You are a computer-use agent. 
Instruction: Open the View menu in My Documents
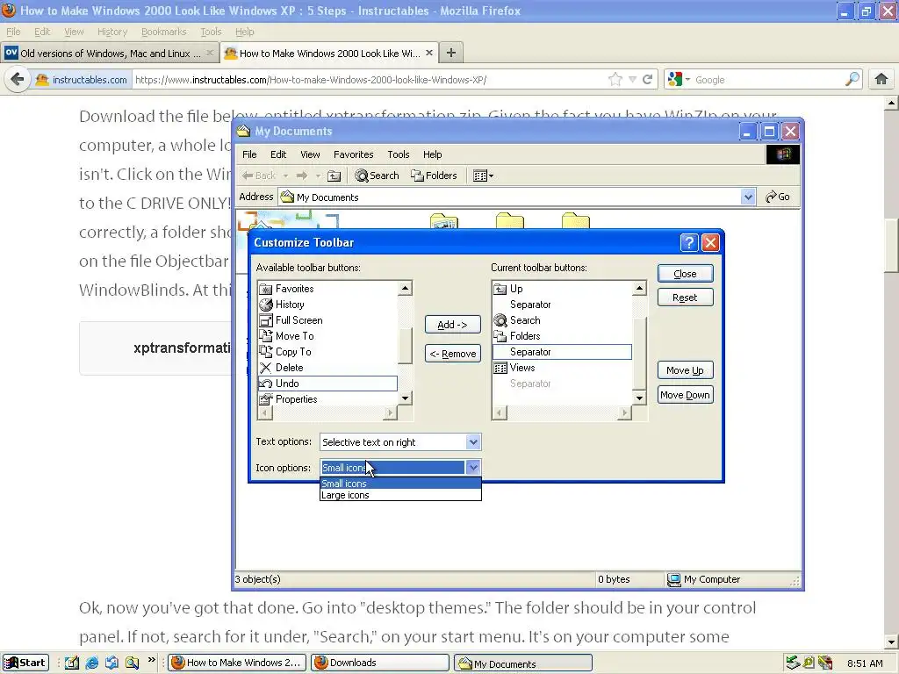(x=310, y=154)
